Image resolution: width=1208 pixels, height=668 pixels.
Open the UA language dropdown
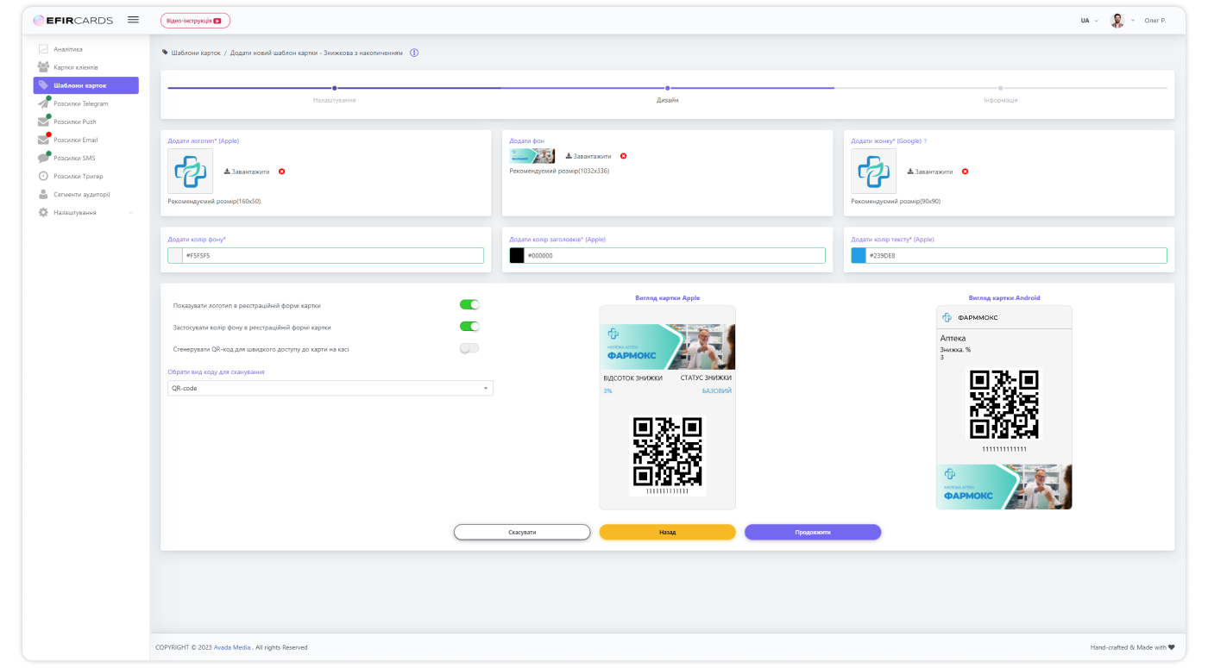pyautogui.click(x=1086, y=20)
